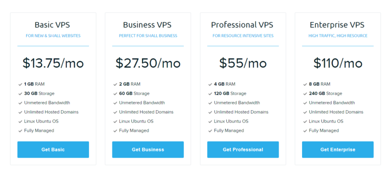The width and height of the screenshot is (391, 179).
Task: Click the $110/mo price text
Action: click(x=338, y=63)
